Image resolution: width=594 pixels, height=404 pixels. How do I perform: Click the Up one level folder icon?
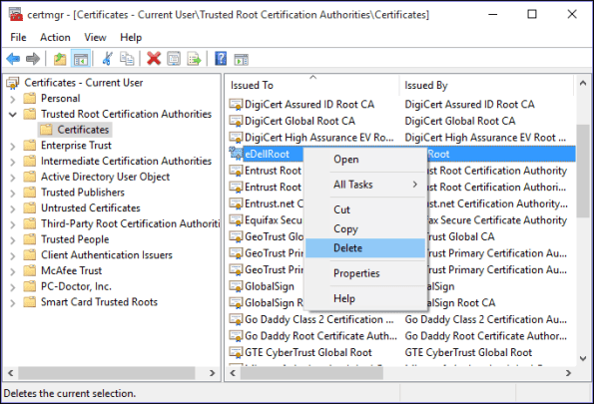pyautogui.click(x=60, y=59)
